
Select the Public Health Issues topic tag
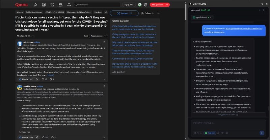tap(32, 12)
